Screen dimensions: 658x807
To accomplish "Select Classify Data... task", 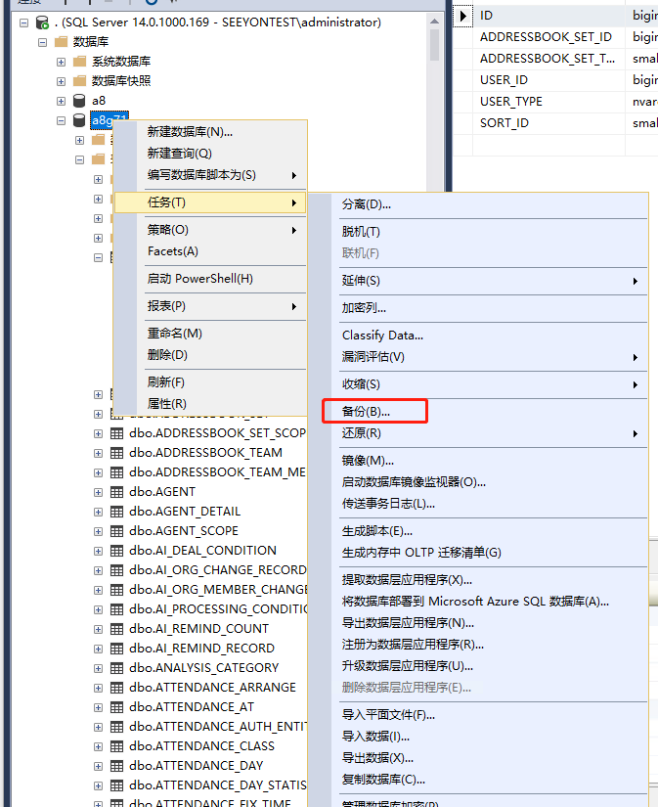I will pos(478,336).
